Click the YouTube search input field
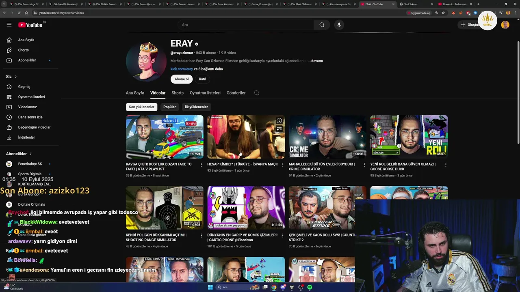This screenshot has height=292, width=520. pyautogui.click(x=246, y=25)
